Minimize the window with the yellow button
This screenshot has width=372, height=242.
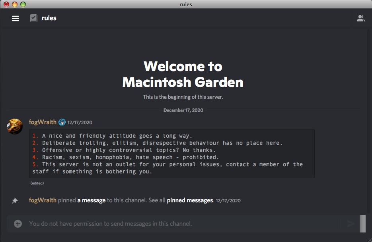click(15, 4)
